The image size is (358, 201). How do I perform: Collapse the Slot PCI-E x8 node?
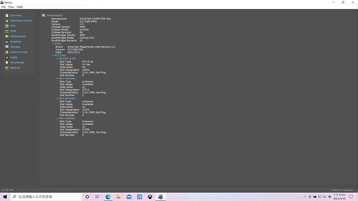[x=57, y=59]
